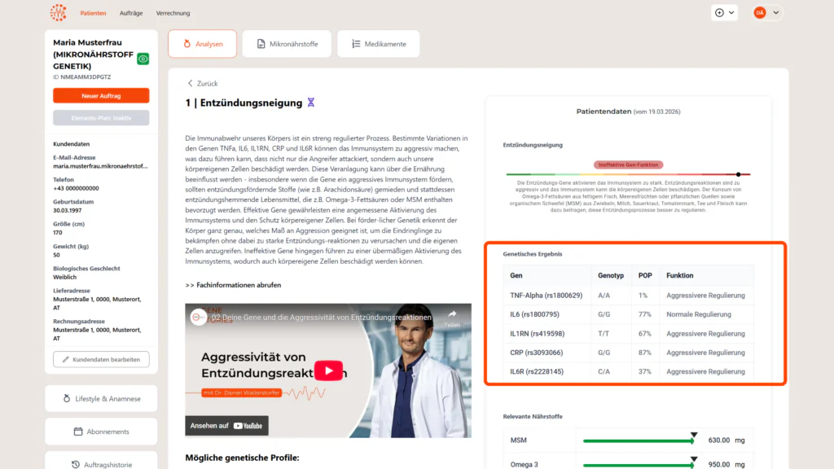This screenshot has height=469, width=834.
Task: Open the DA user avatar menu
Action: pos(766,12)
